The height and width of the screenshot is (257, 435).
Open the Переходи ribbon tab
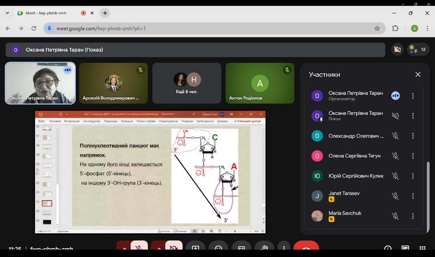pos(110,121)
